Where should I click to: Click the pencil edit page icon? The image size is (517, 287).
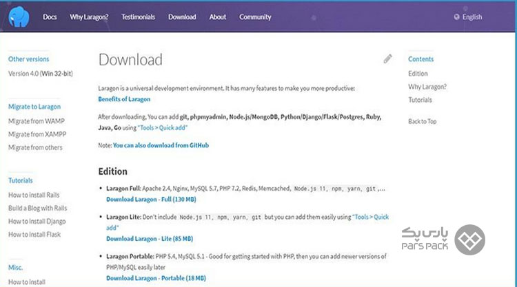tap(387, 59)
